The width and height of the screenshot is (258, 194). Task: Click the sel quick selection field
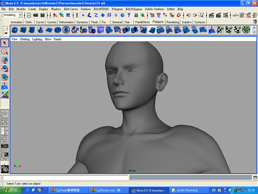pyautogui.click(x=235, y=15)
